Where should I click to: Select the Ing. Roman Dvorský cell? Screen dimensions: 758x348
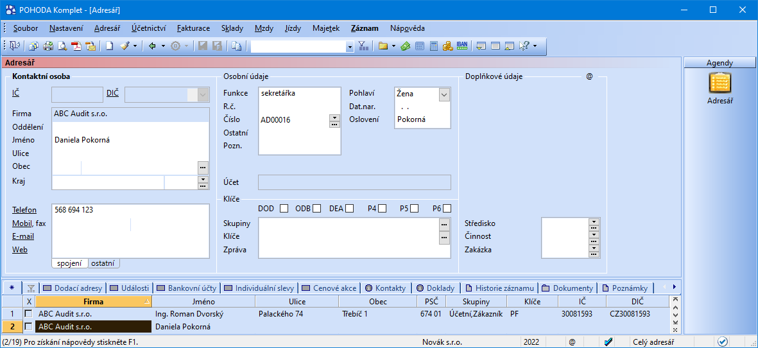tap(203, 314)
